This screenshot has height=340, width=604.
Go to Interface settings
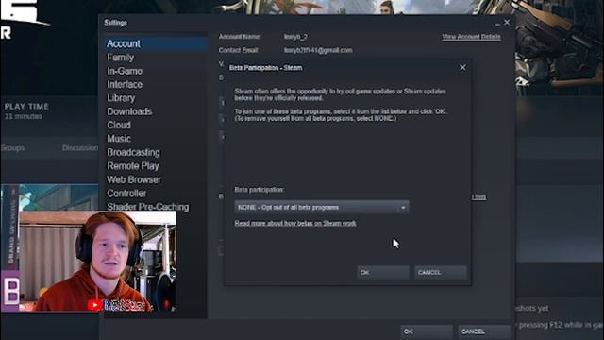click(125, 84)
